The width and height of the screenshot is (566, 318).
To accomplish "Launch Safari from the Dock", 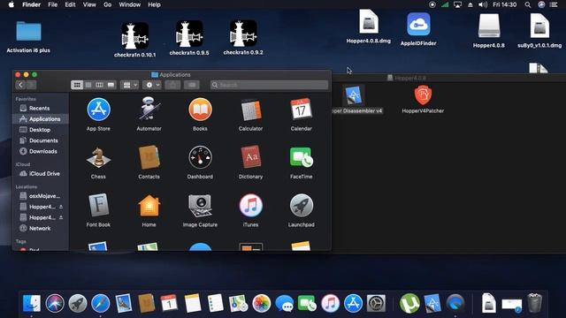I will pos(100,303).
